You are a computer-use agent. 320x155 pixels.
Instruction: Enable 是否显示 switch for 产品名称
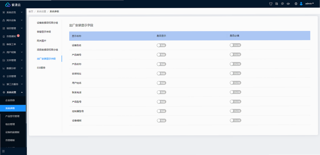(x=162, y=64)
